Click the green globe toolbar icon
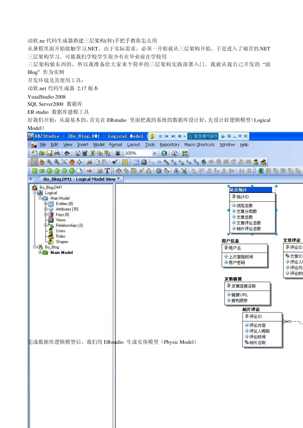Viewport: 303px width, 428px height. pyautogui.click(x=164, y=153)
